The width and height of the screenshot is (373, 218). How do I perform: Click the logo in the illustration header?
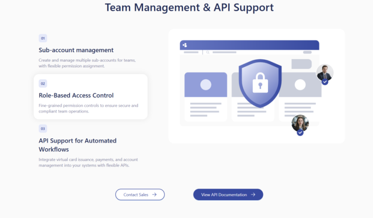point(185,45)
